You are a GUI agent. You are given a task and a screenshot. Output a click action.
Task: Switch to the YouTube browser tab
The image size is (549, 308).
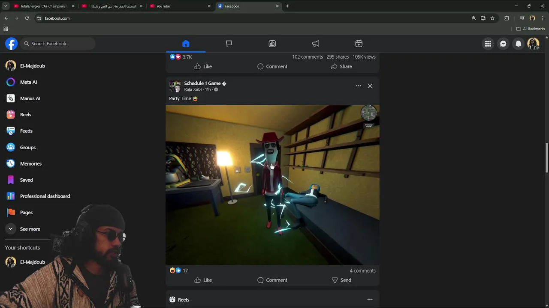(180, 6)
